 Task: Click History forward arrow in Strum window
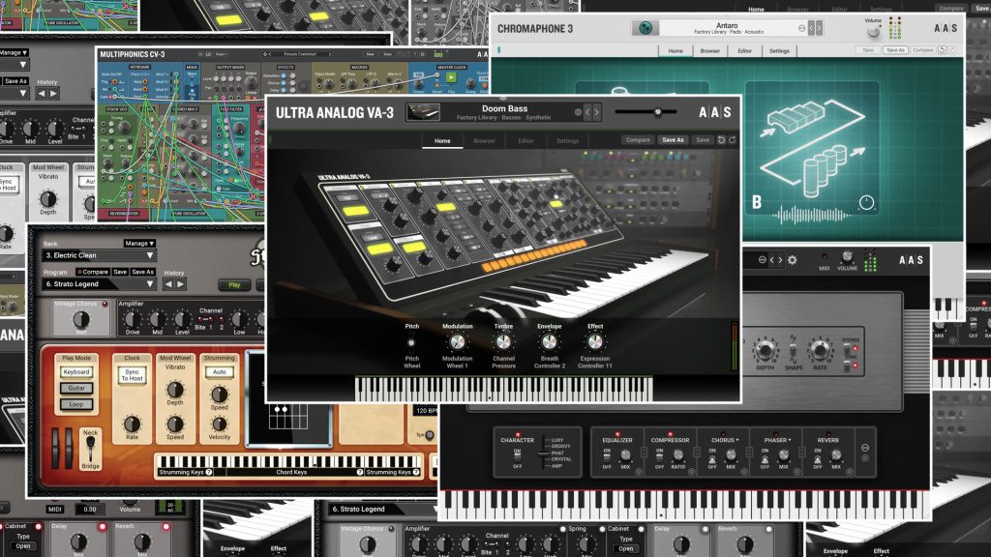point(180,285)
